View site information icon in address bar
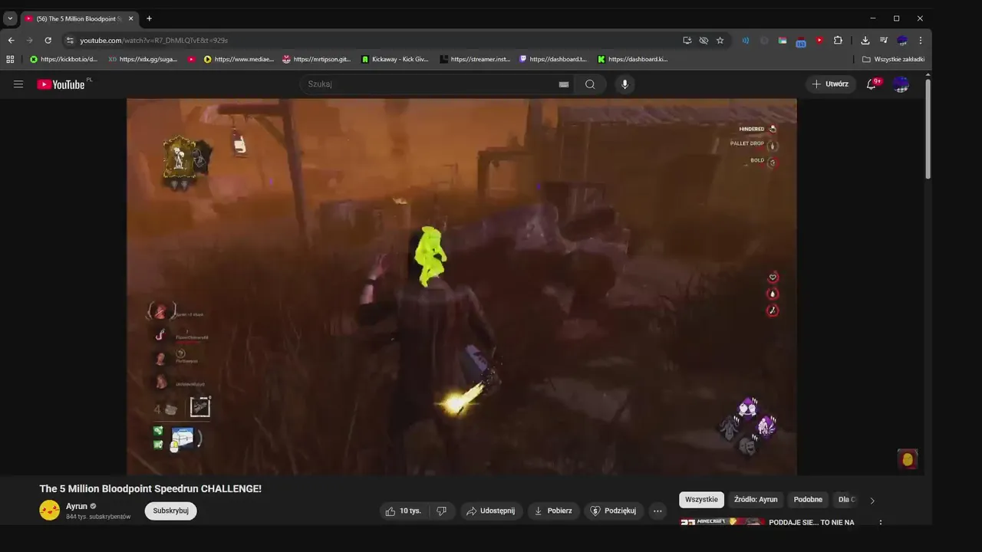 [x=70, y=40]
